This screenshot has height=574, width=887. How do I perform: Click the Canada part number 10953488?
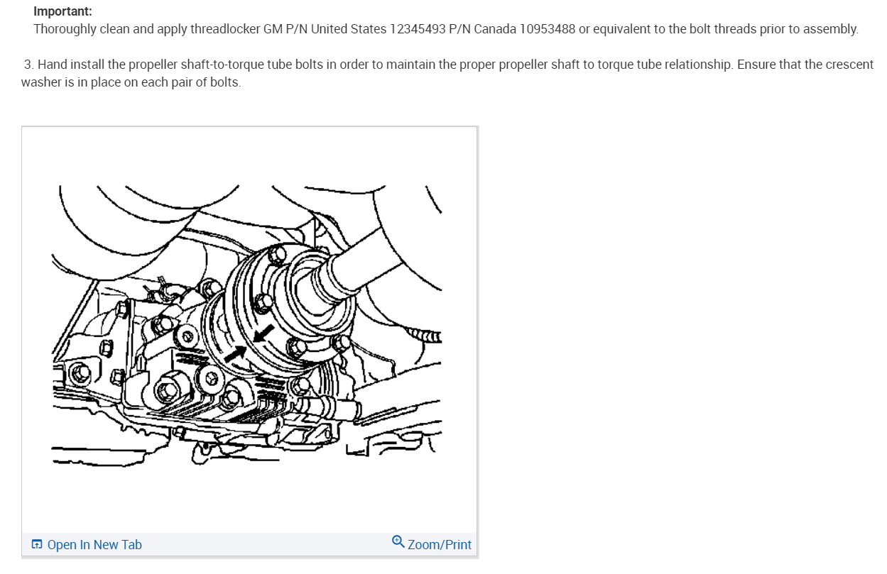(547, 29)
